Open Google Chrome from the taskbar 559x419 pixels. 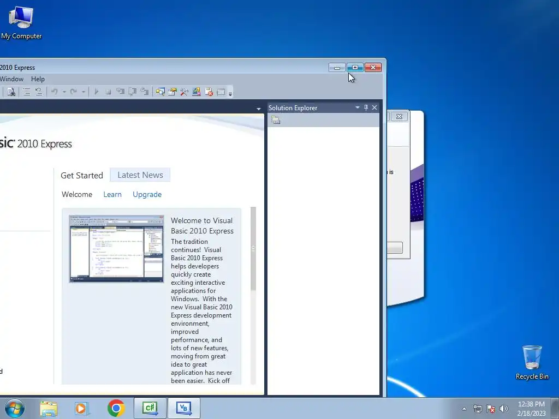pyautogui.click(x=116, y=408)
